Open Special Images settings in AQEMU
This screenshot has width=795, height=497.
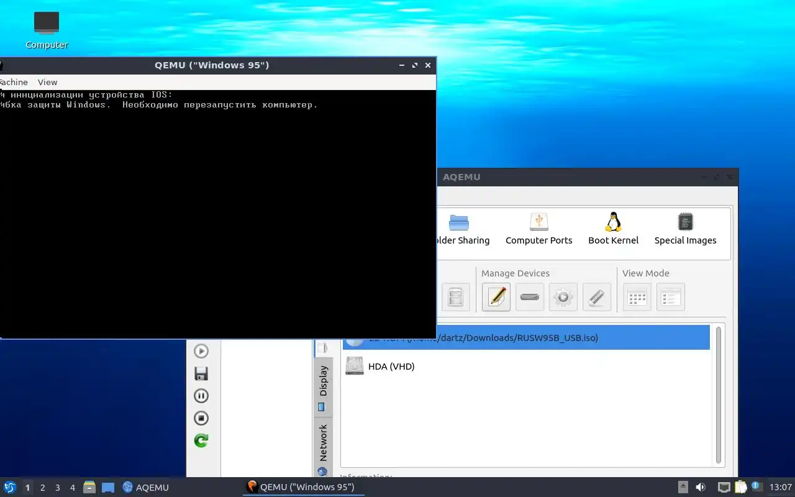[x=685, y=230]
